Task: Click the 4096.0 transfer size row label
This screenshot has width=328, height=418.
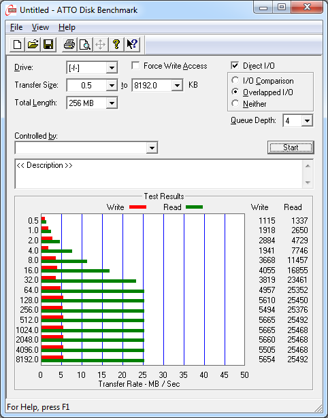Action: coord(27,349)
